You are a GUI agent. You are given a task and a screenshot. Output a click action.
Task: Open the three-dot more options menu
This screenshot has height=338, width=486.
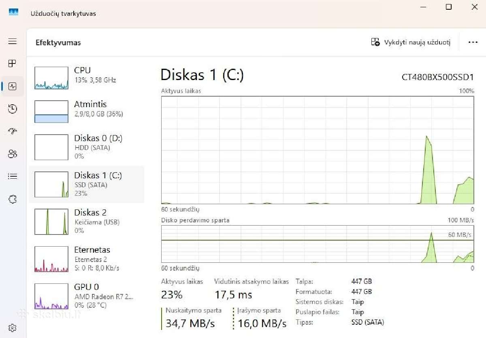(x=473, y=42)
